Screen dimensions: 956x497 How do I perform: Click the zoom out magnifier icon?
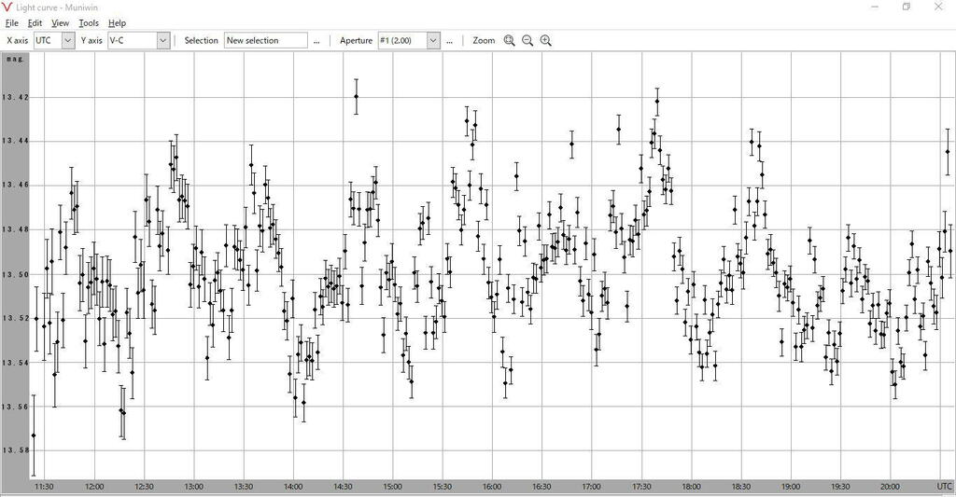pos(527,40)
